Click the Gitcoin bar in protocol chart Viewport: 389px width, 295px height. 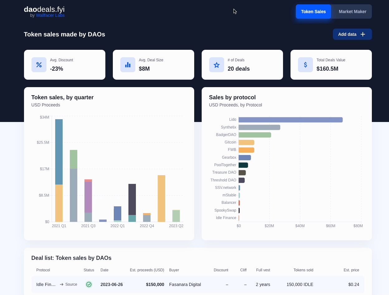[247, 143]
